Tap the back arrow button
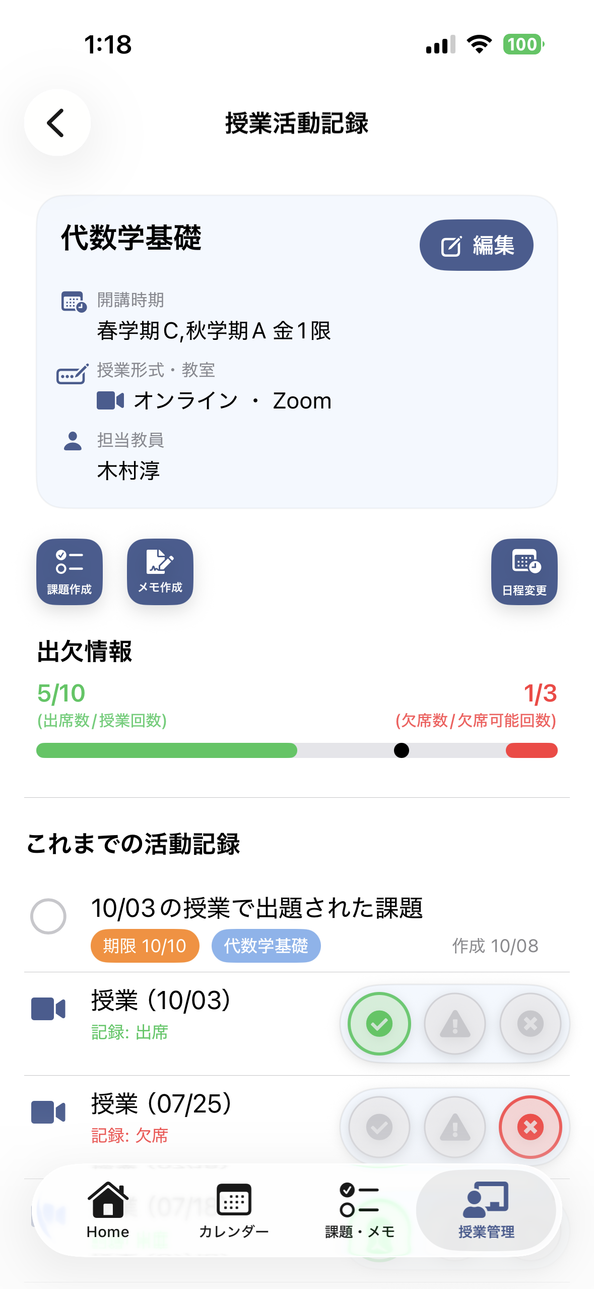The height and width of the screenshot is (1289, 594). [57, 123]
